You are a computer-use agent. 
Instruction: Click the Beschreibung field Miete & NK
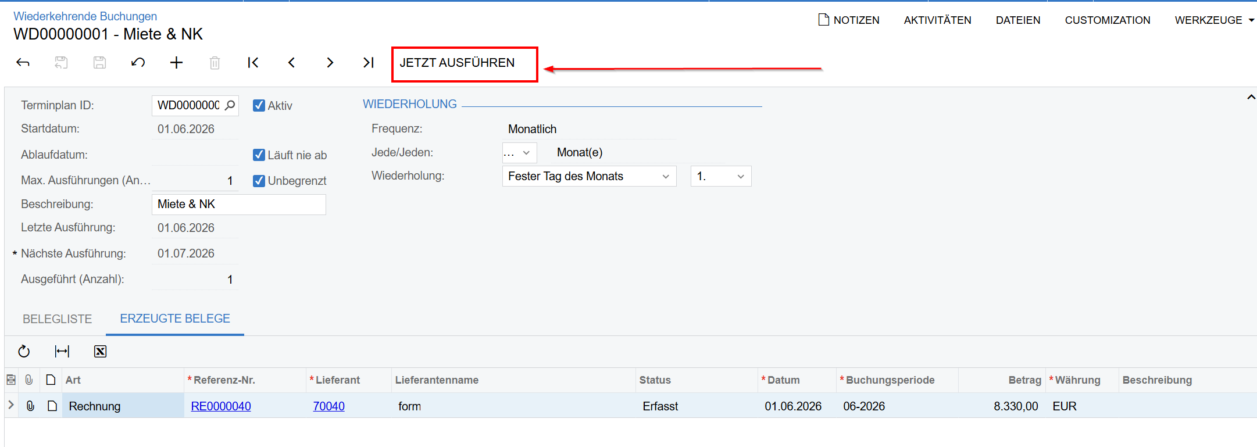coord(238,204)
